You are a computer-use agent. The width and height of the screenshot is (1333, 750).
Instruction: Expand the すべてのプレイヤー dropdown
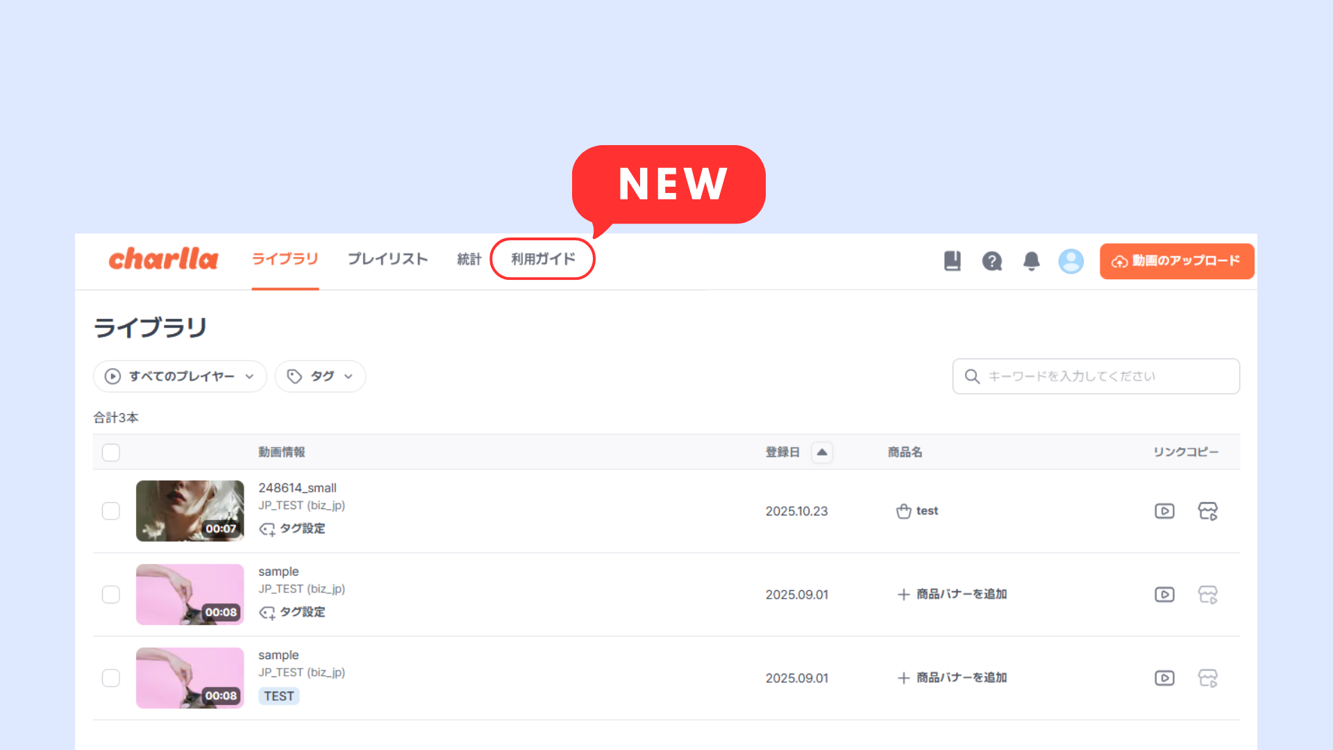(x=180, y=376)
